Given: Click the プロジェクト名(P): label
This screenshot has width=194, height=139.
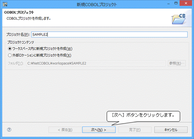Looking at the screenshot, I should (18, 35).
